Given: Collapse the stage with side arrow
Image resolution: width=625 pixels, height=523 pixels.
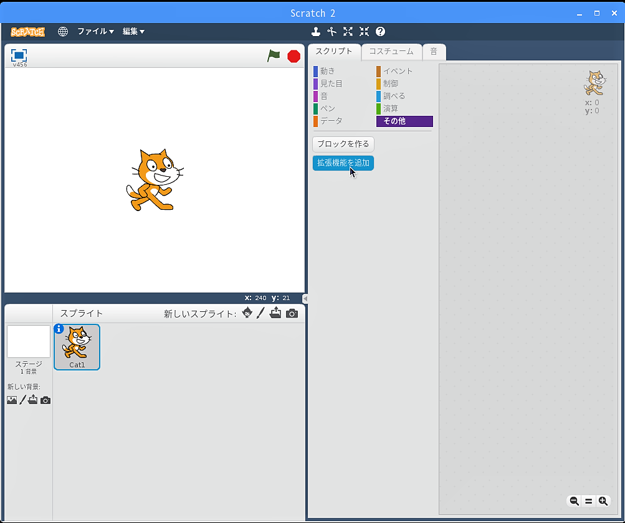Looking at the screenshot, I should pyautogui.click(x=305, y=298).
